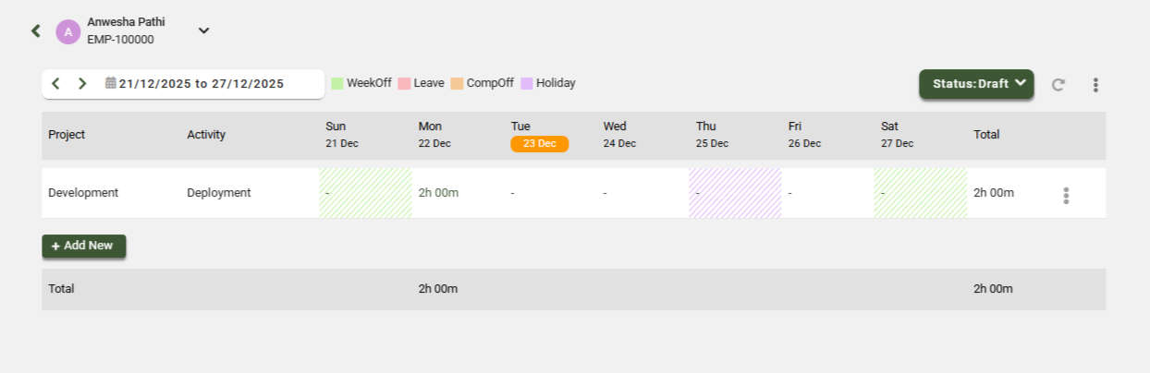
Task: Click the Leave legend color swatch
Action: coord(404,84)
